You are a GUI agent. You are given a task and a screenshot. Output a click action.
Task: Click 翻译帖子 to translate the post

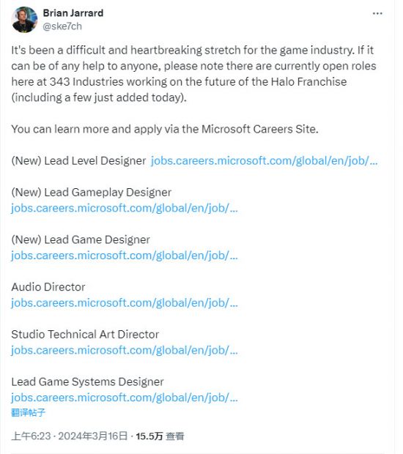pos(28,412)
